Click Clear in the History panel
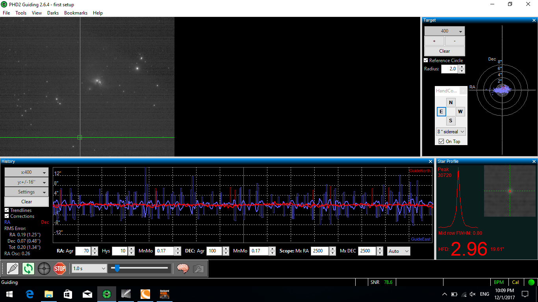The width and height of the screenshot is (538, 302). 26,202
